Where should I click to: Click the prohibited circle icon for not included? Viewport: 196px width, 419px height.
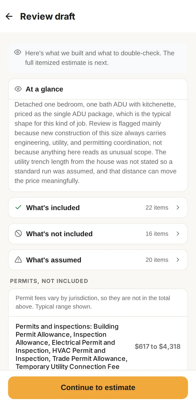pyautogui.click(x=18, y=234)
